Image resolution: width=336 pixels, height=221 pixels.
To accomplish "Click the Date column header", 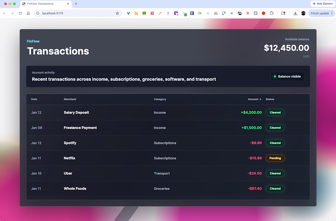I will [x=34, y=99].
